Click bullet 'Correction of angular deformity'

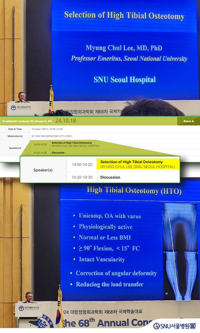116,273
